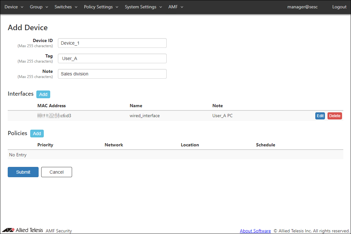The image size is (351, 234).
Task: Open the Device dropdown menu
Action: (14, 7)
